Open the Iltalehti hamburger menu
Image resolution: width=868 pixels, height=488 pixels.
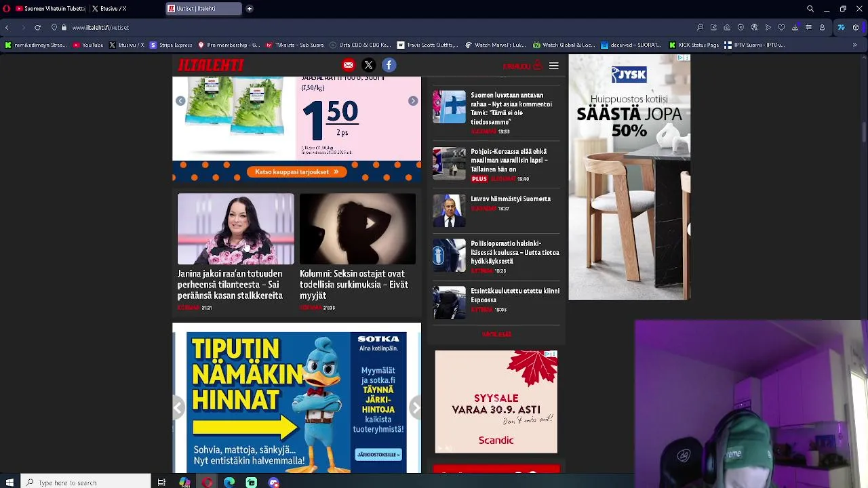tap(553, 66)
